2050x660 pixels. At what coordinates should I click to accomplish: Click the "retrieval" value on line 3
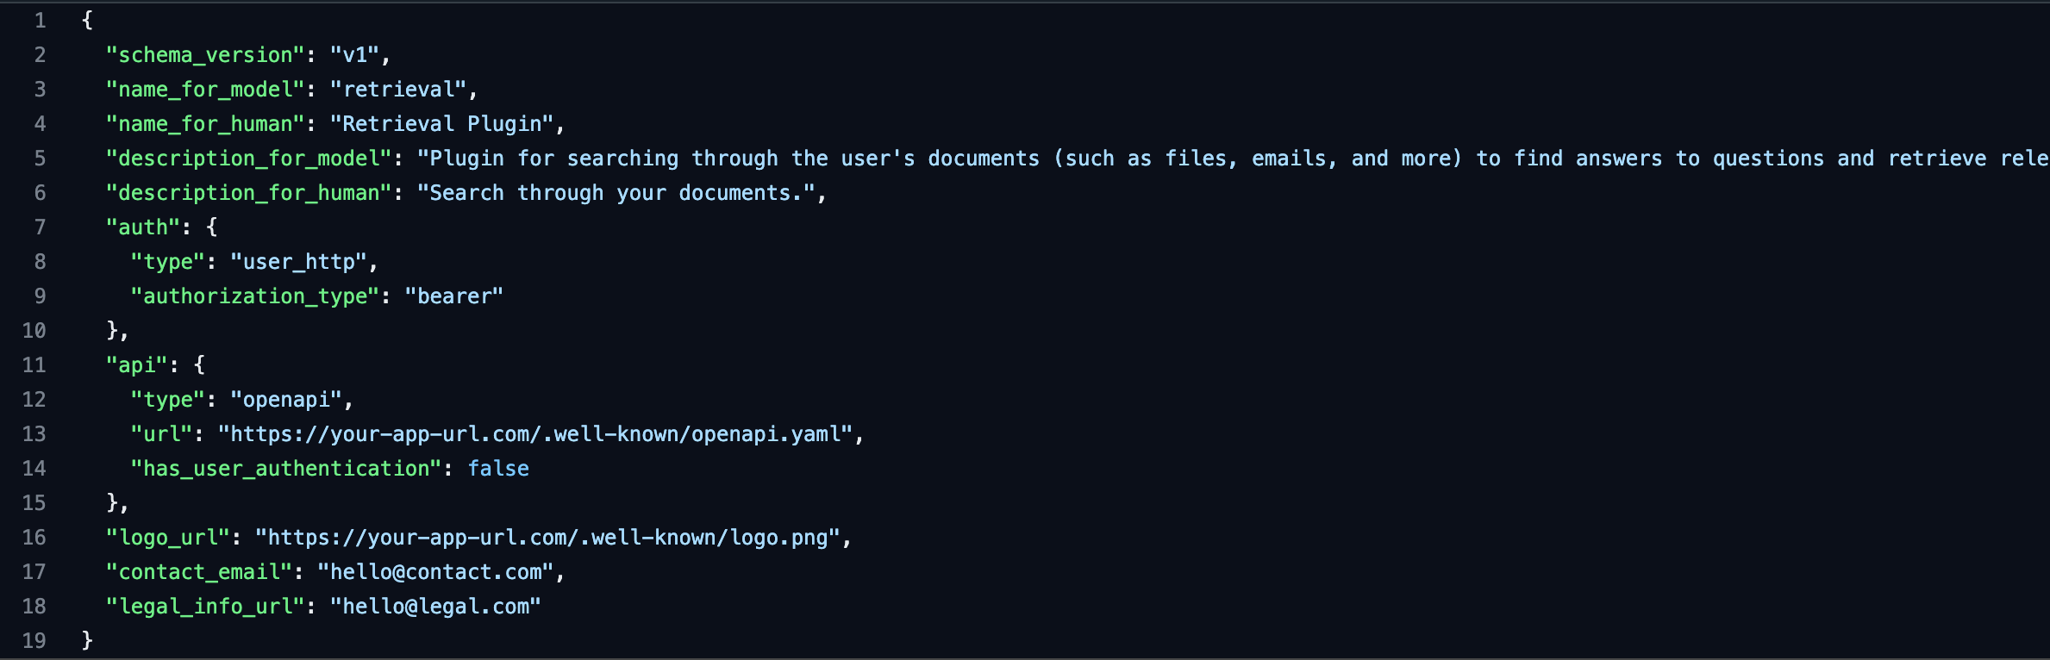pyautogui.click(x=398, y=90)
